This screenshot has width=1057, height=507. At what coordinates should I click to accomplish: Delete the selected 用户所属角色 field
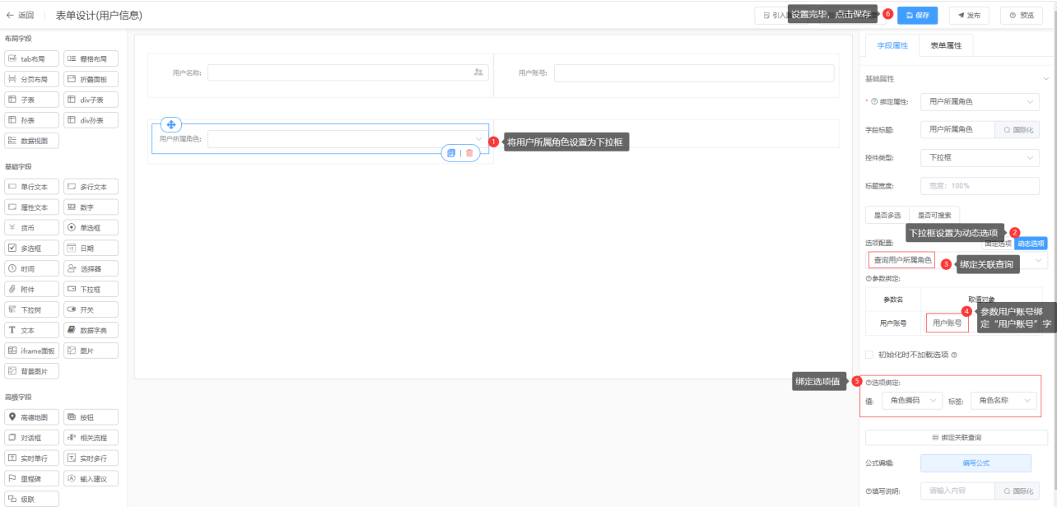pos(469,153)
